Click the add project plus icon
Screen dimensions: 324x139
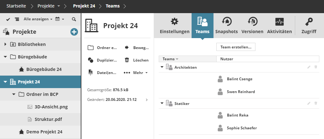[74, 32]
